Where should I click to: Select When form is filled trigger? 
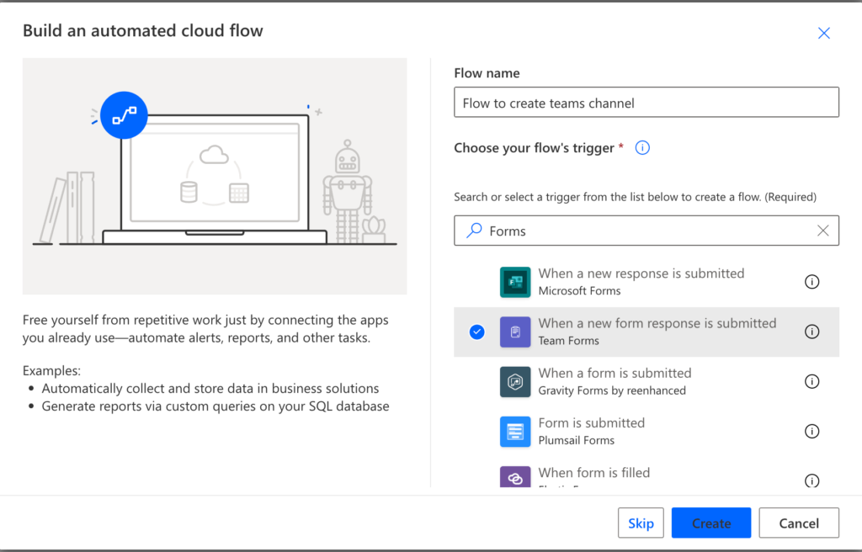[x=646, y=474]
